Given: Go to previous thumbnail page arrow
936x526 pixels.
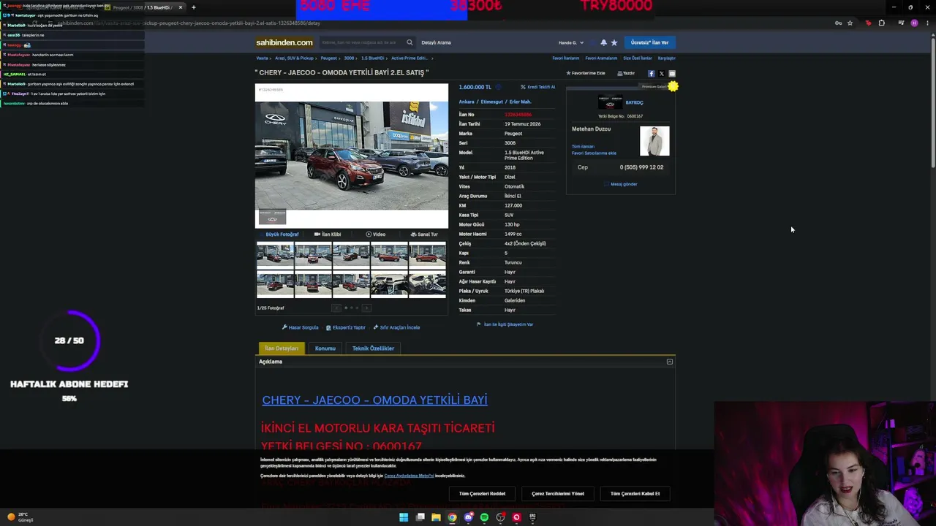Looking at the screenshot, I should click(x=336, y=308).
